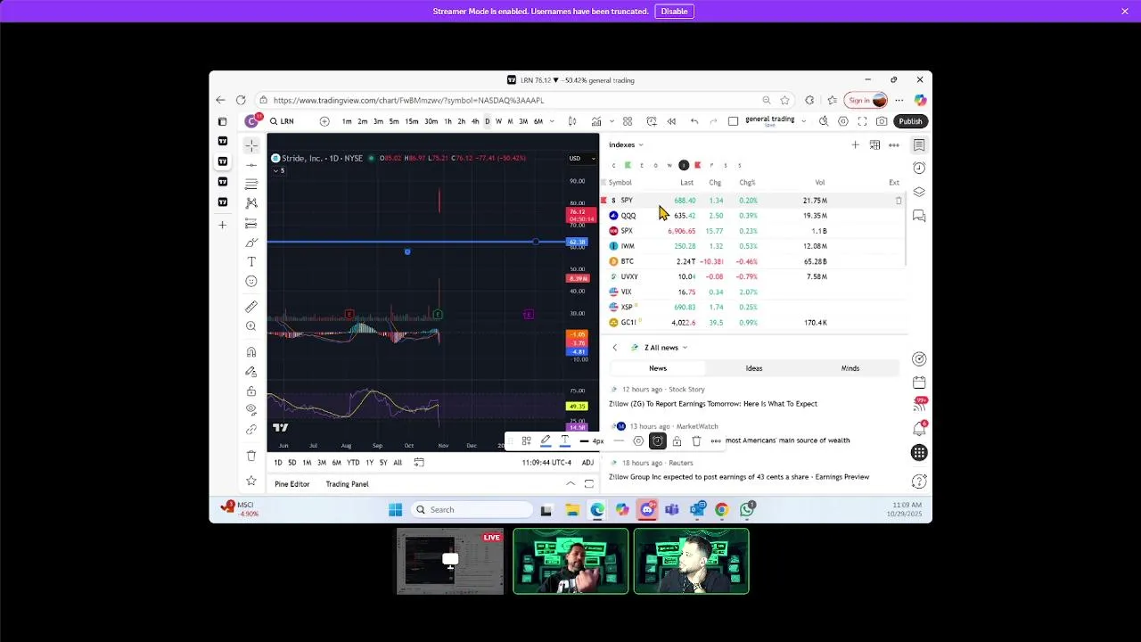Select the UVXY watchlist row
This screenshot has height=642, width=1141.
click(x=754, y=276)
